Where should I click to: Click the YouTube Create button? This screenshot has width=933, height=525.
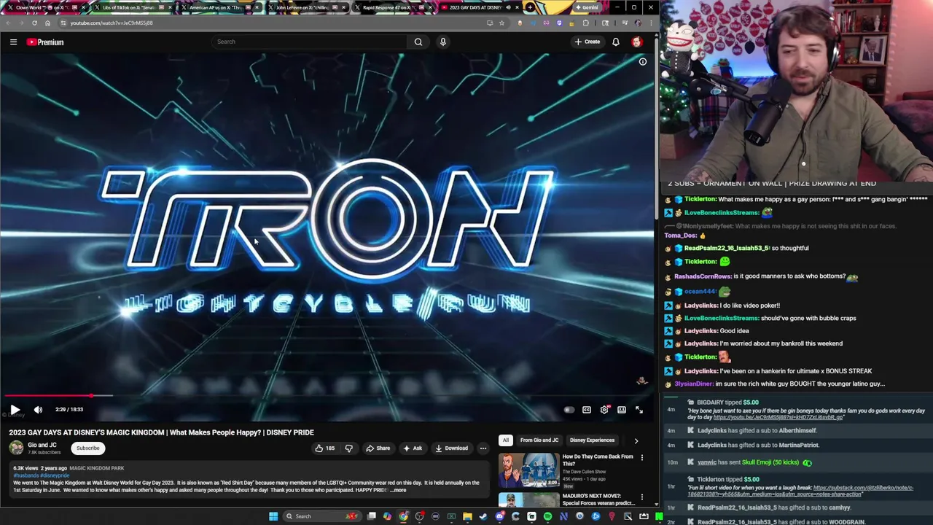coord(587,42)
